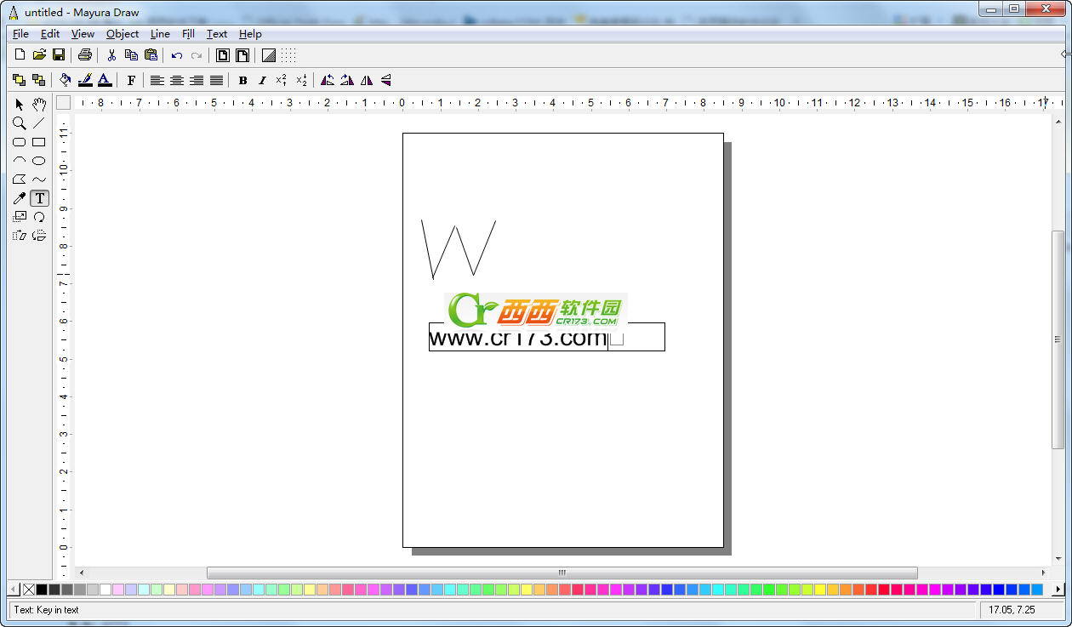Toggle the Text tool in toolbox
Screen dimensions: 1072x627
point(39,198)
